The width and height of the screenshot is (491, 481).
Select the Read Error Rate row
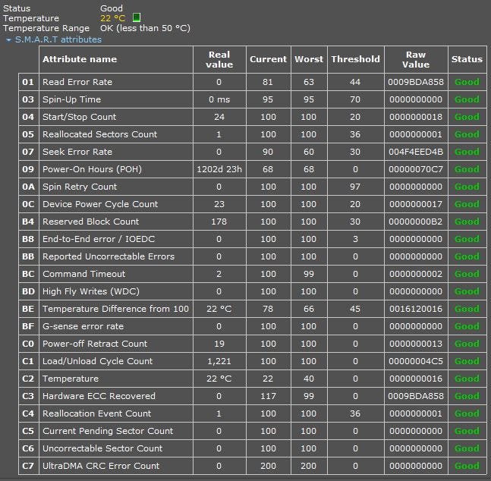point(77,82)
